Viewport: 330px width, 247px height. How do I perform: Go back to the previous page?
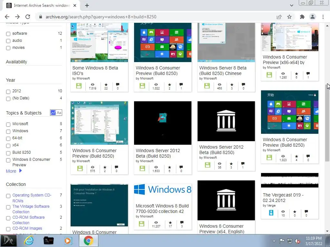[x=7, y=17]
